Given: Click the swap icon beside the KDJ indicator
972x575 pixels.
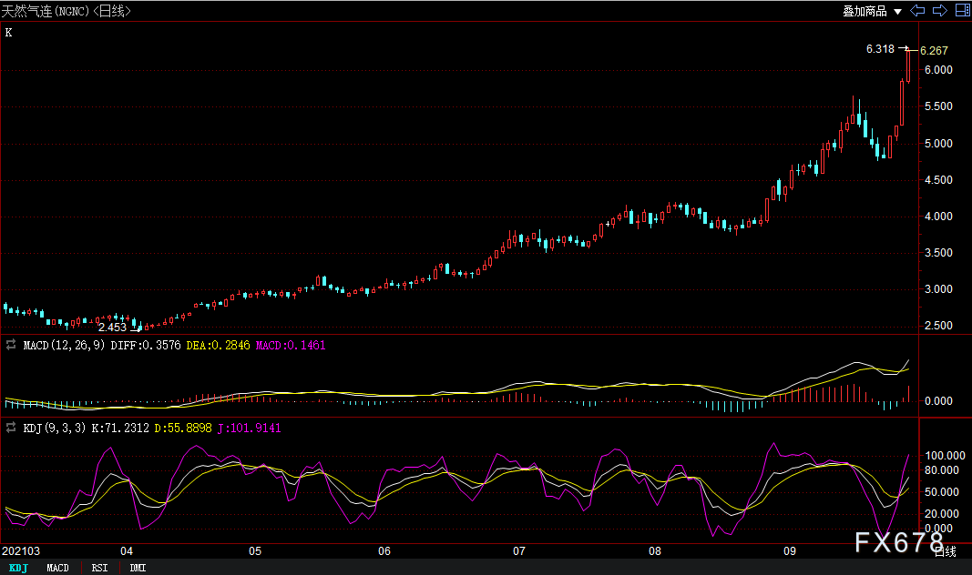Looking at the screenshot, I should [11, 428].
